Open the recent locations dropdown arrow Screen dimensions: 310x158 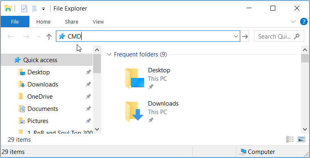tap(39, 37)
